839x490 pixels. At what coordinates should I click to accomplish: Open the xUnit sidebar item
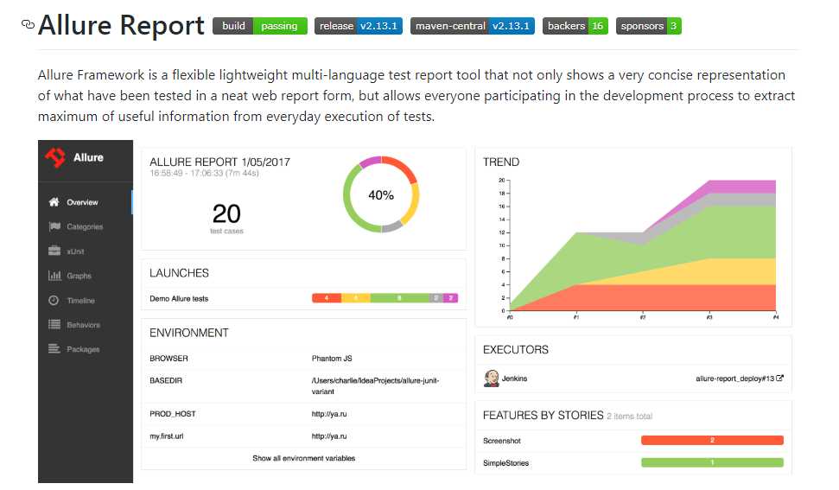click(85, 251)
